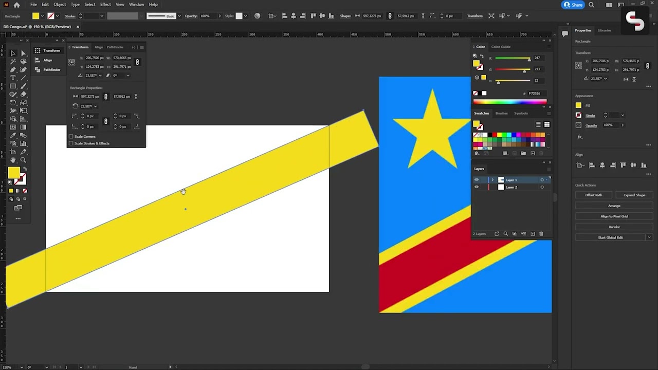Select the Line Segment tool
This screenshot has width=658, height=370.
(23, 78)
